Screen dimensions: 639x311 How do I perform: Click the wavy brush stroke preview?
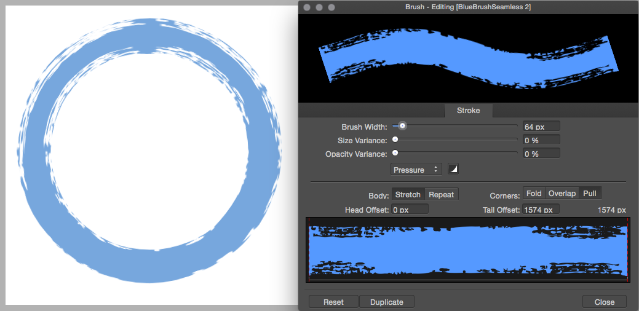[x=468, y=58]
